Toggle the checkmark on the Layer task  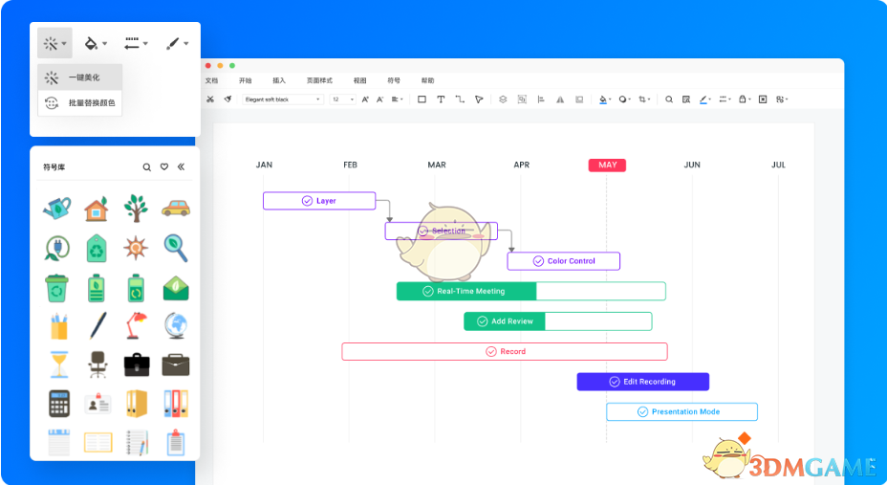[307, 201]
